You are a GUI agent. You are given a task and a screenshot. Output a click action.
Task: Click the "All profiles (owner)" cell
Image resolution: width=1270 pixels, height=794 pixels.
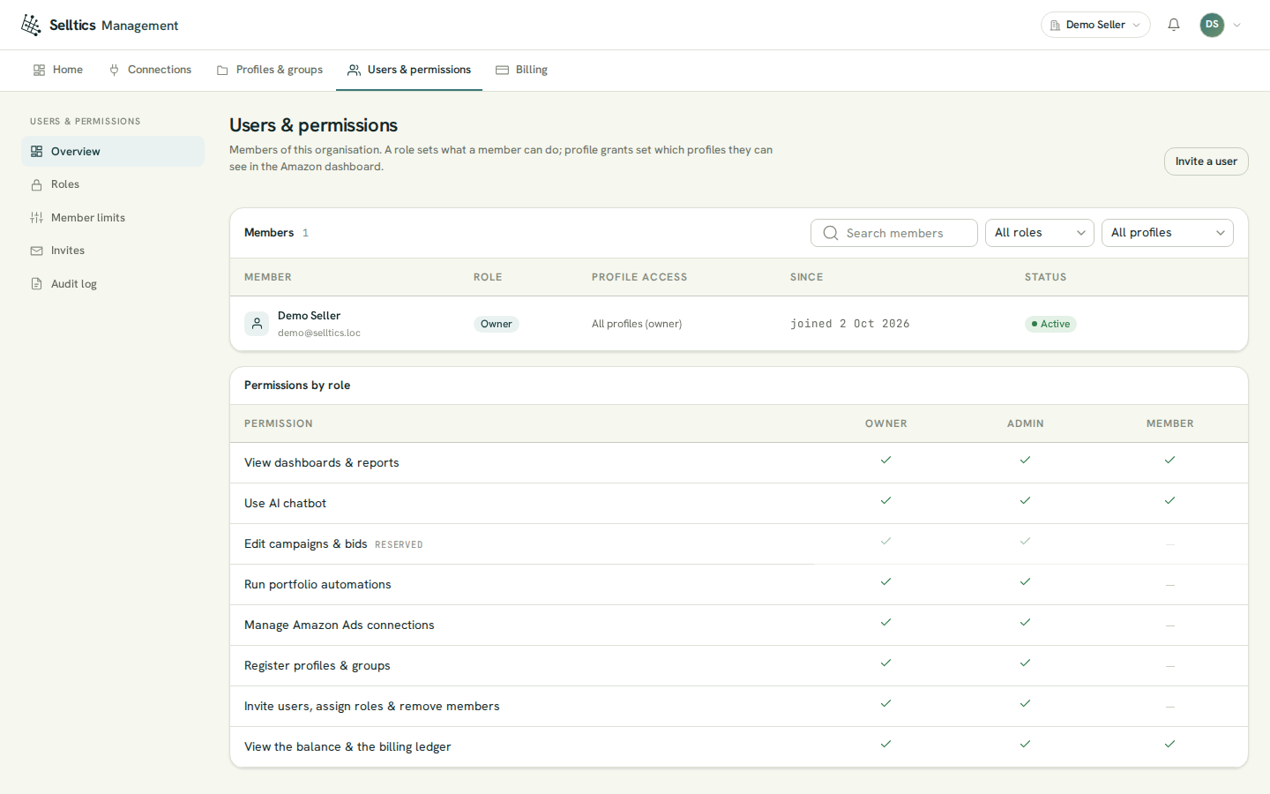click(637, 324)
